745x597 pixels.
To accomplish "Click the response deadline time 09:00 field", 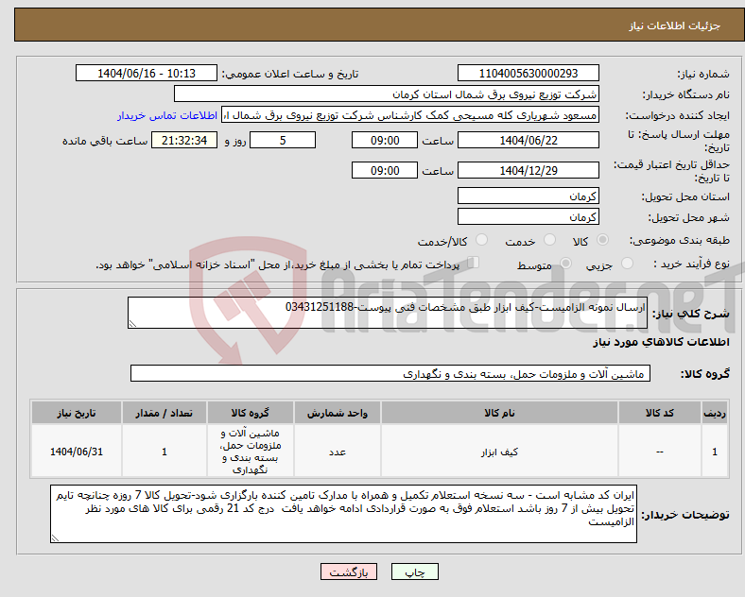I will pyautogui.click(x=385, y=141).
